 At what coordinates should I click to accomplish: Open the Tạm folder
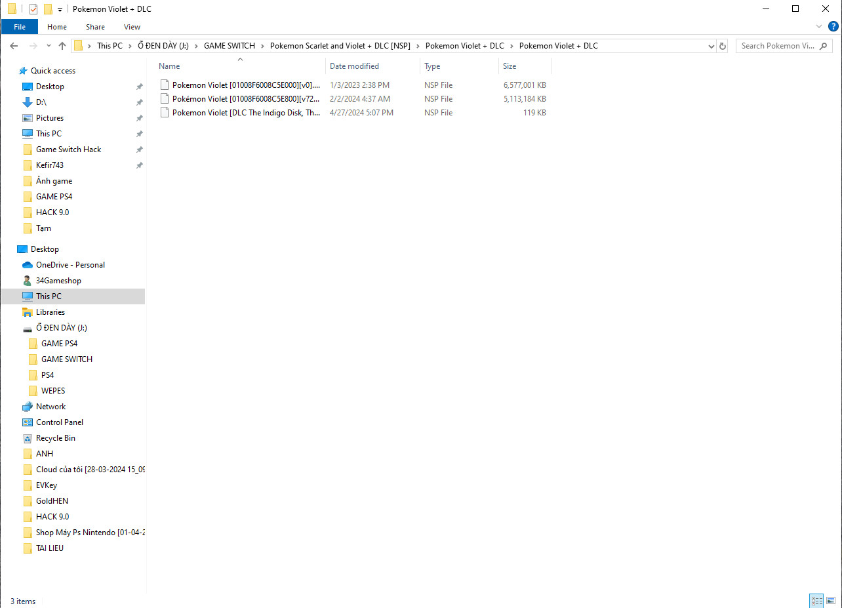(43, 228)
